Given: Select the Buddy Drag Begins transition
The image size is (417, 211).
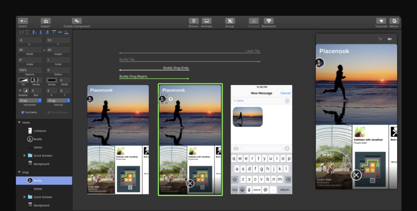Looking at the screenshot, I should click(133, 76).
